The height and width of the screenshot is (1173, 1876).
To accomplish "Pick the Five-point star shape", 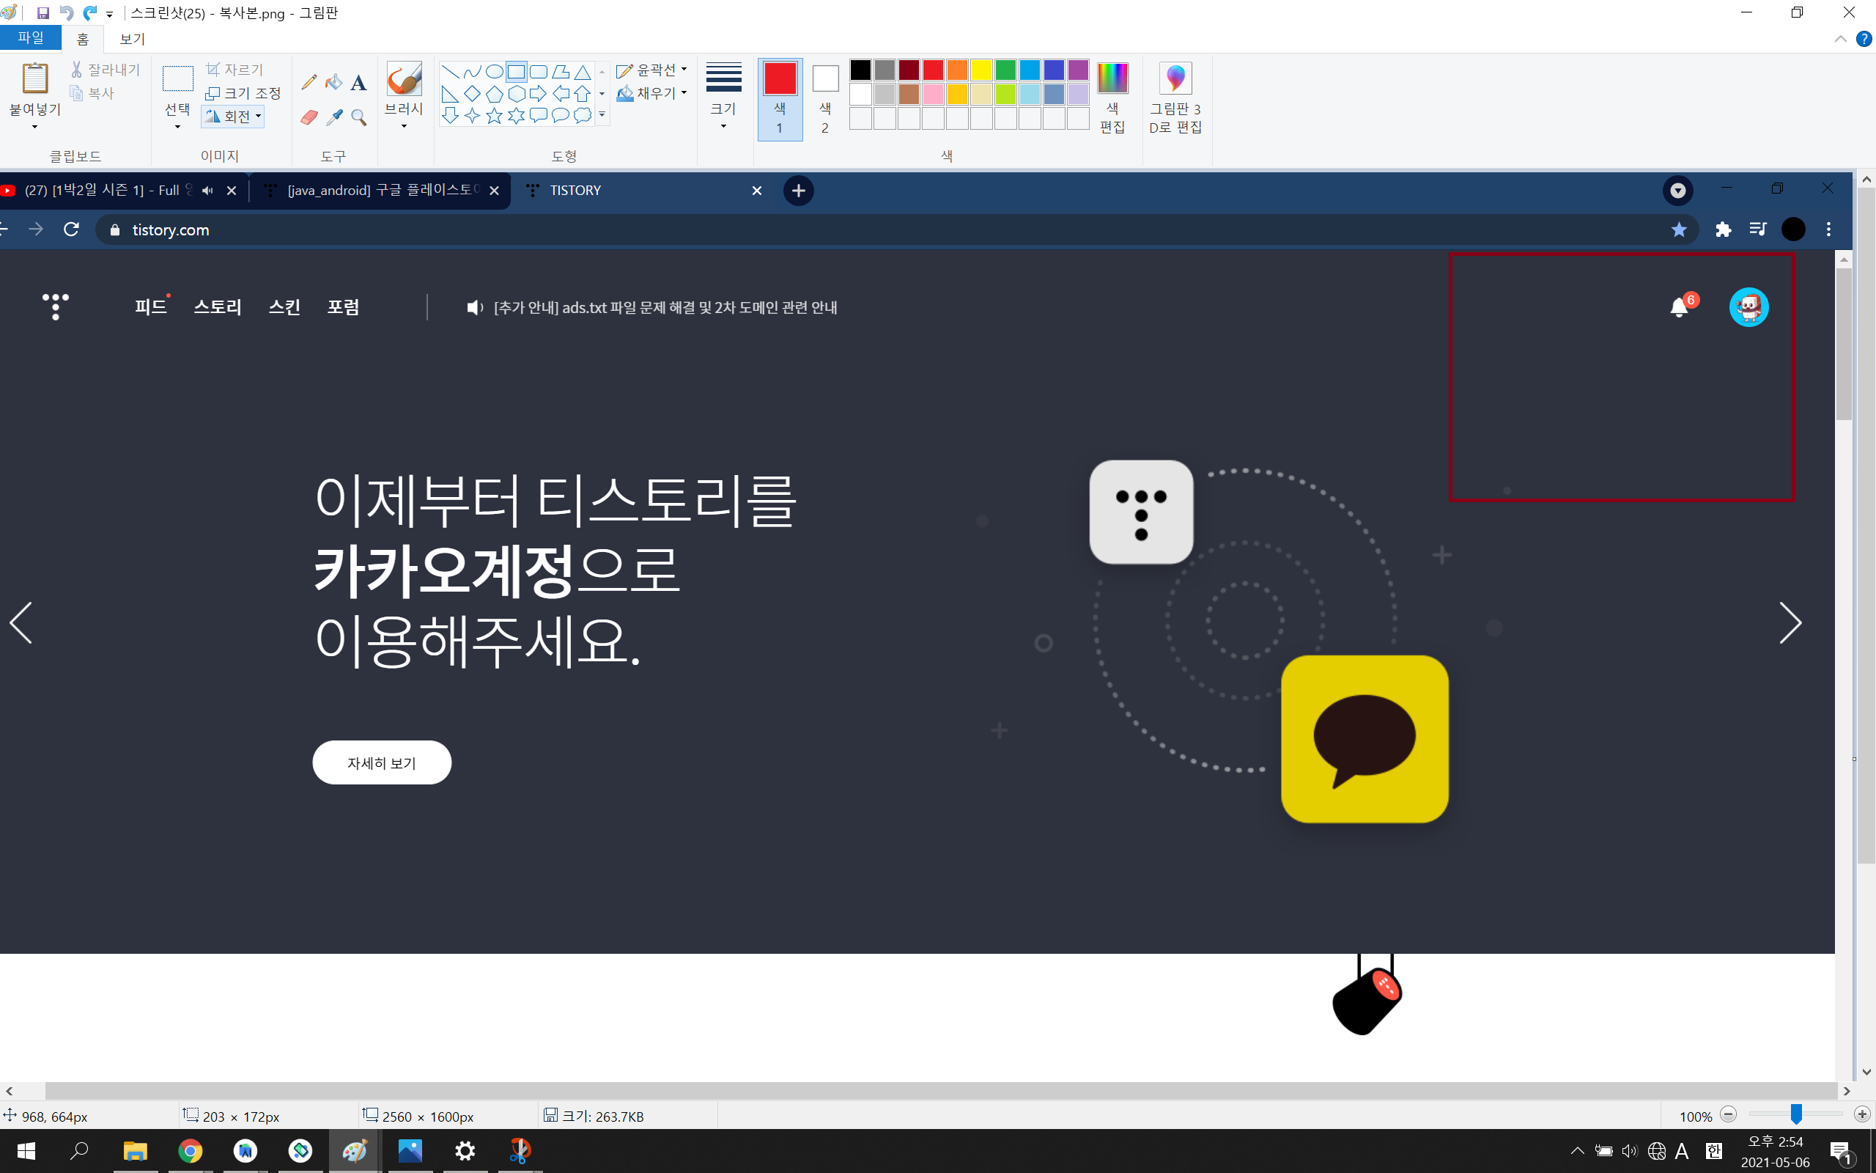I will coord(494,117).
